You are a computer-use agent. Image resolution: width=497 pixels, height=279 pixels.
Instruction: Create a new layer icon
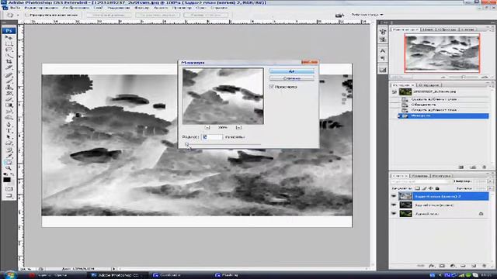click(x=474, y=266)
